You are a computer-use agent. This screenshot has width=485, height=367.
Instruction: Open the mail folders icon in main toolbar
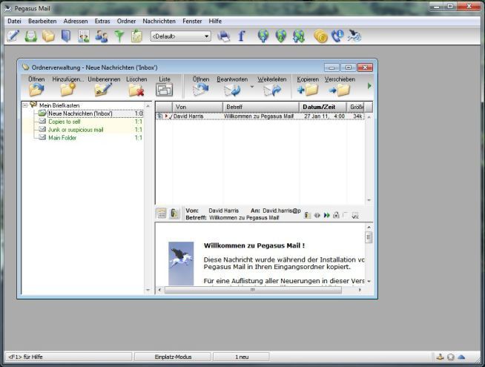click(x=48, y=36)
